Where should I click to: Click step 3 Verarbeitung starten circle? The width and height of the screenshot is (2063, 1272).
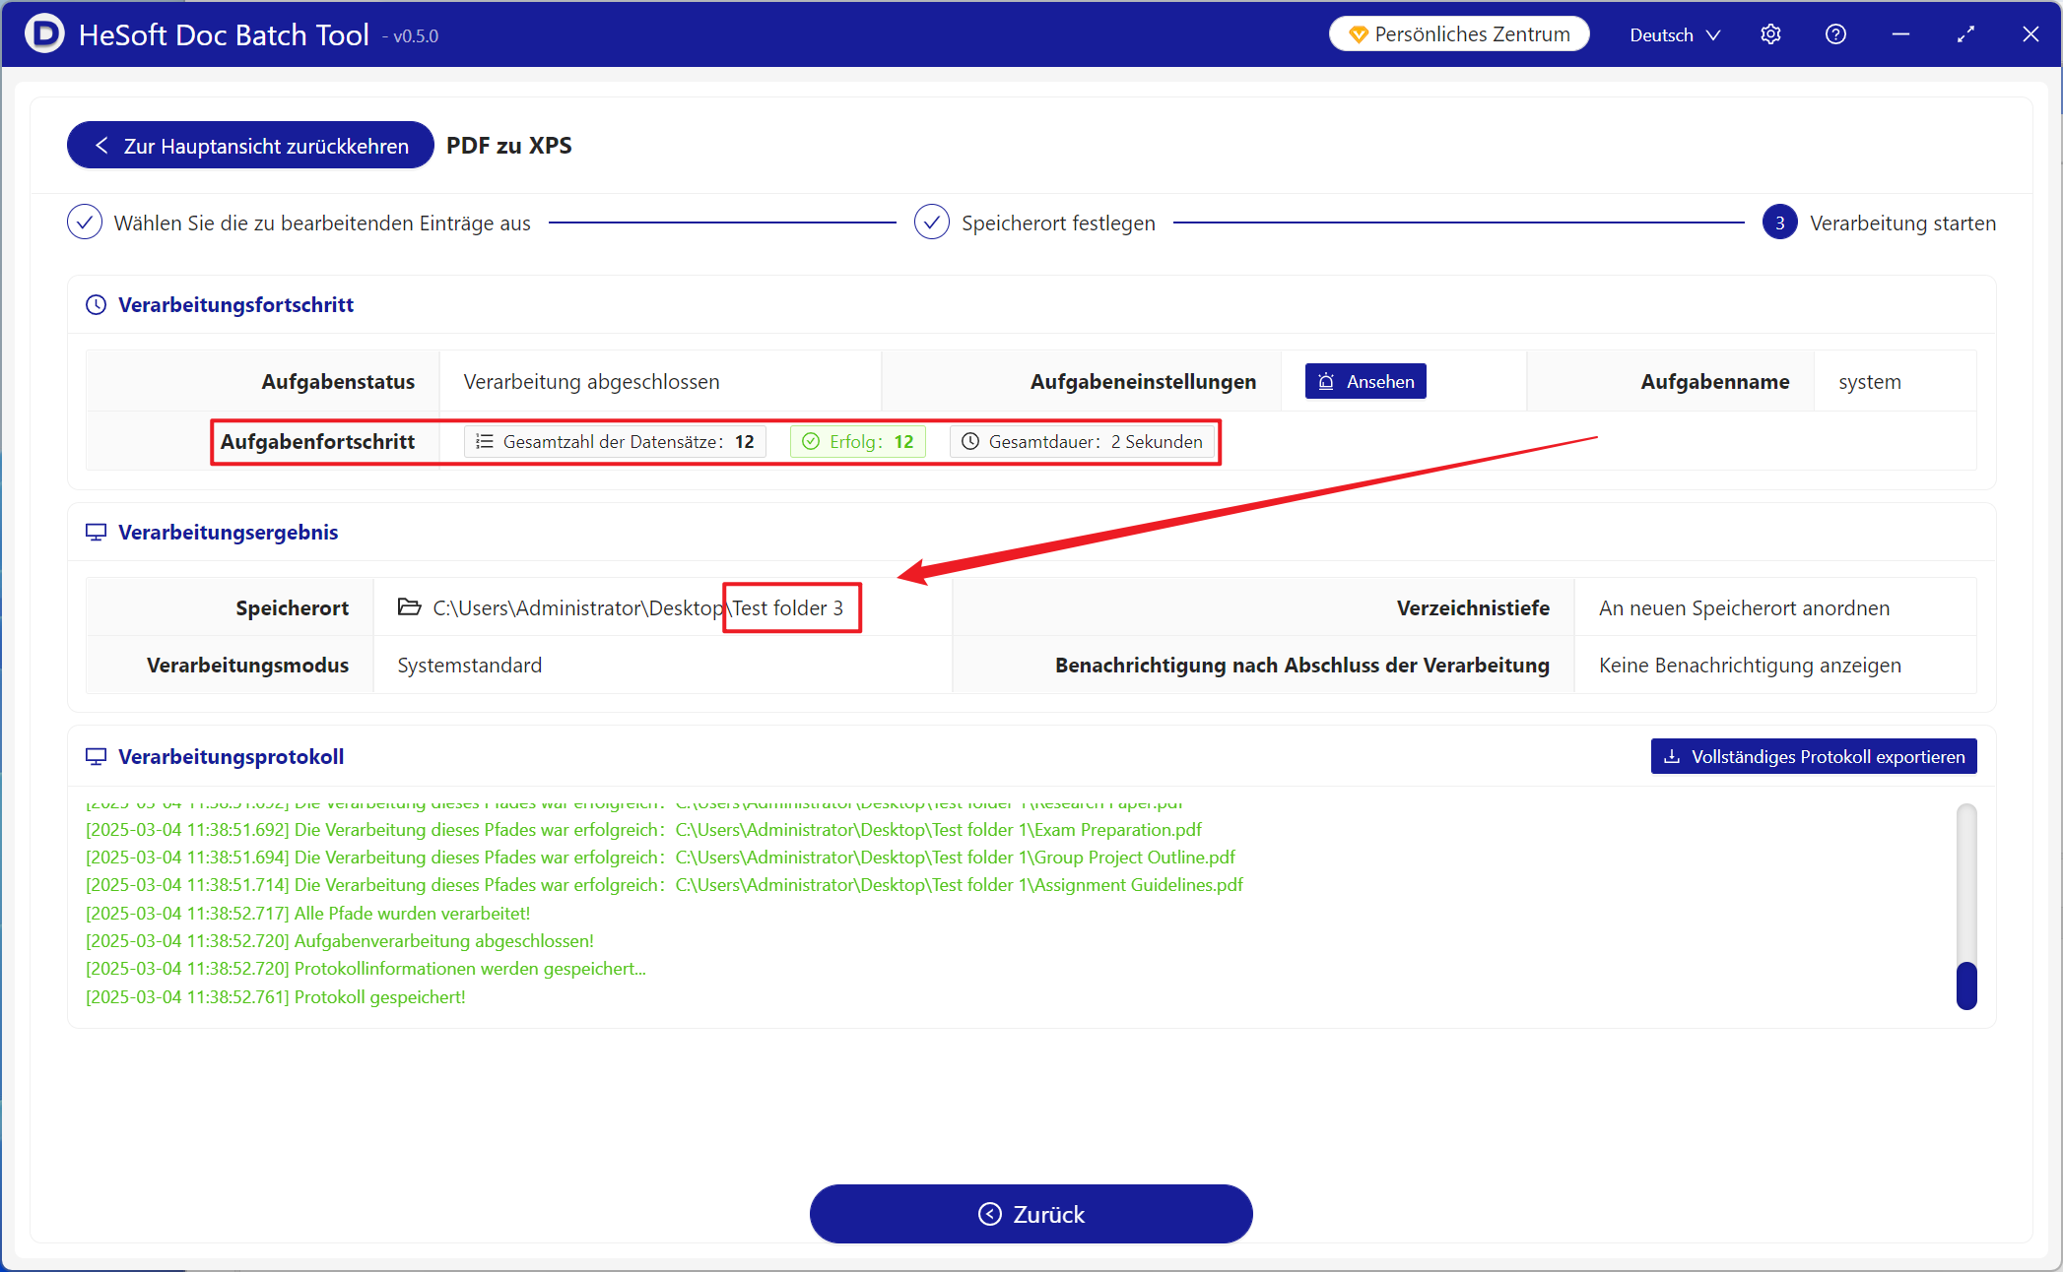click(x=1779, y=223)
